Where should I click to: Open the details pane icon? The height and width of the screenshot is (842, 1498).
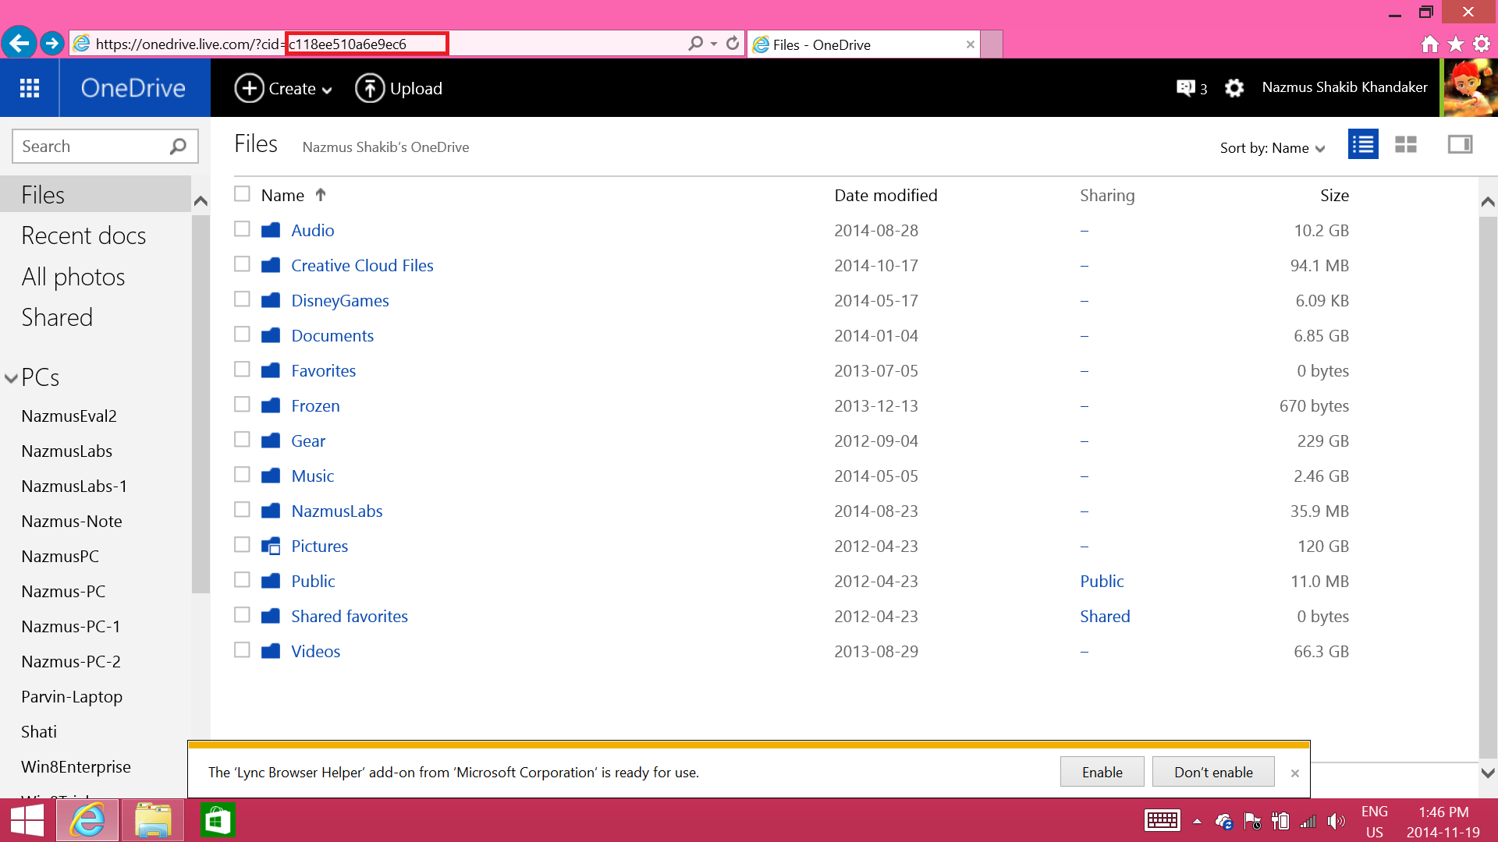click(1459, 144)
